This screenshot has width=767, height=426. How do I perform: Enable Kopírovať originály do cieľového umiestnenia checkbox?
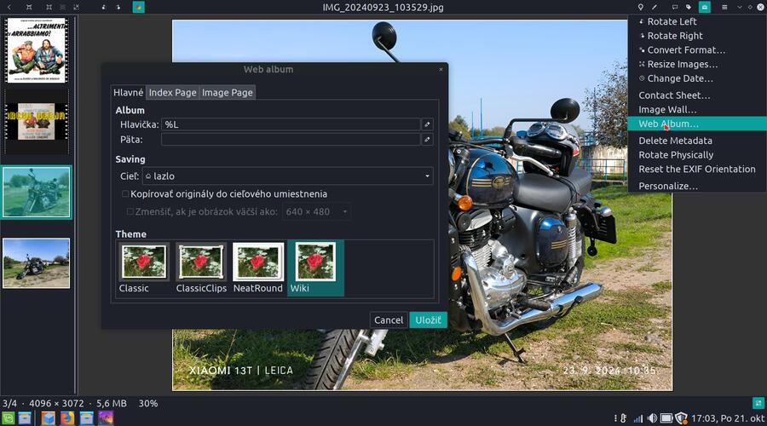(125, 194)
